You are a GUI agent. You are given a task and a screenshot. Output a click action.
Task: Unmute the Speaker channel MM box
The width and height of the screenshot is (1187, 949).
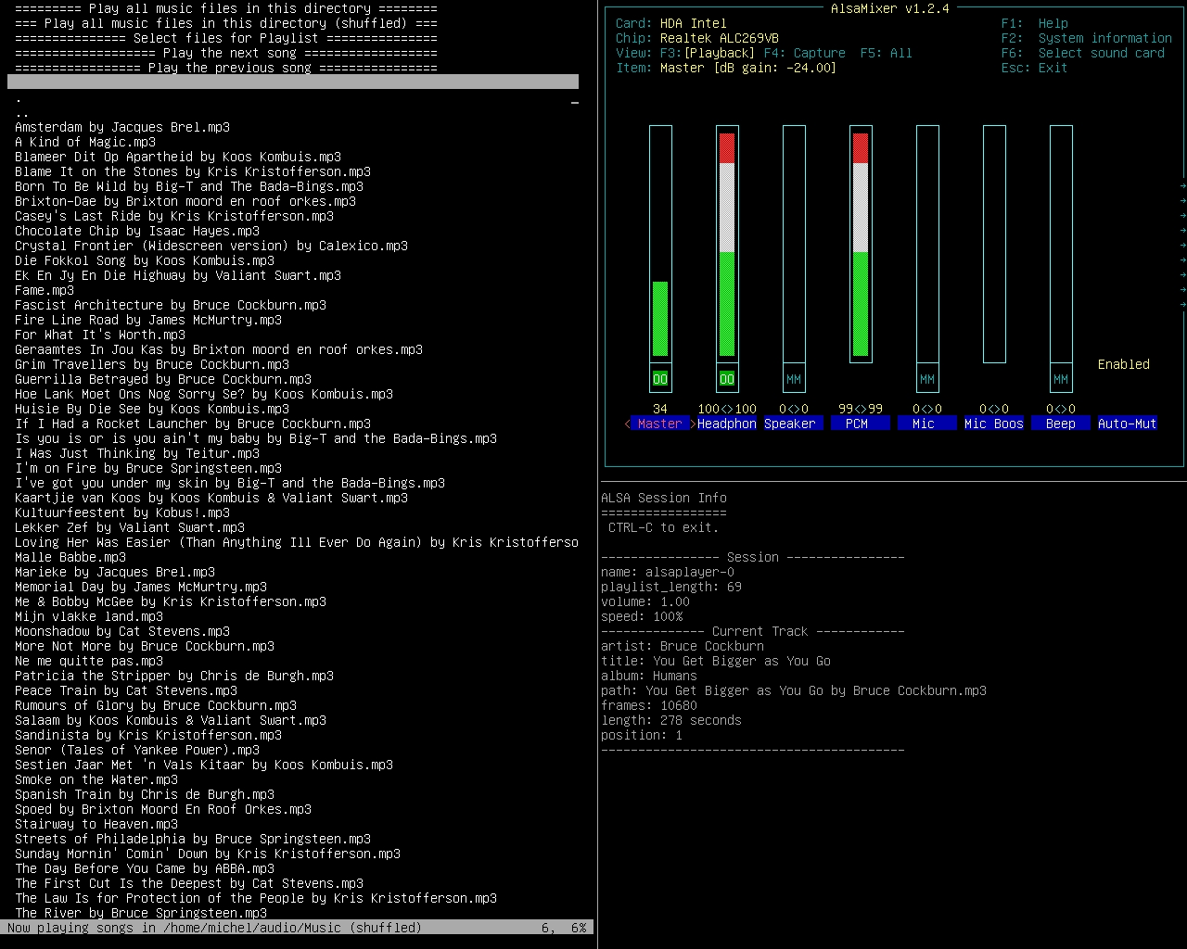click(794, 379)
